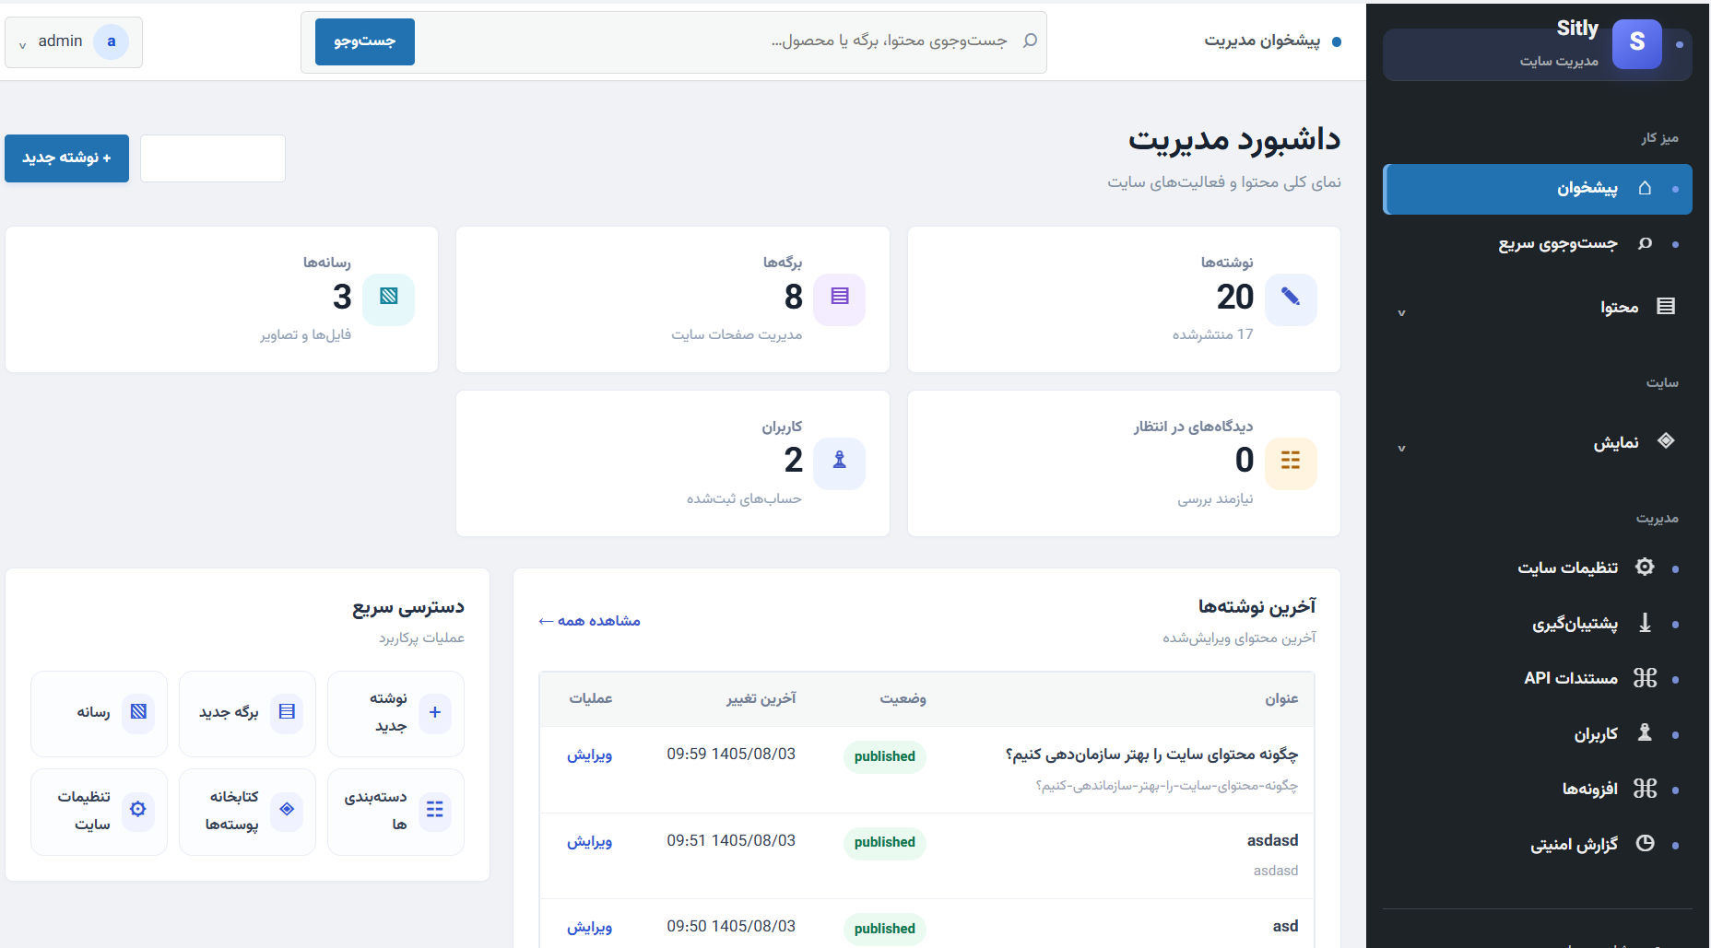Open جست‌وجوی سریع in the sidebar
The width and height of the screenshot is (1711, 948).
pos(1538,244)
